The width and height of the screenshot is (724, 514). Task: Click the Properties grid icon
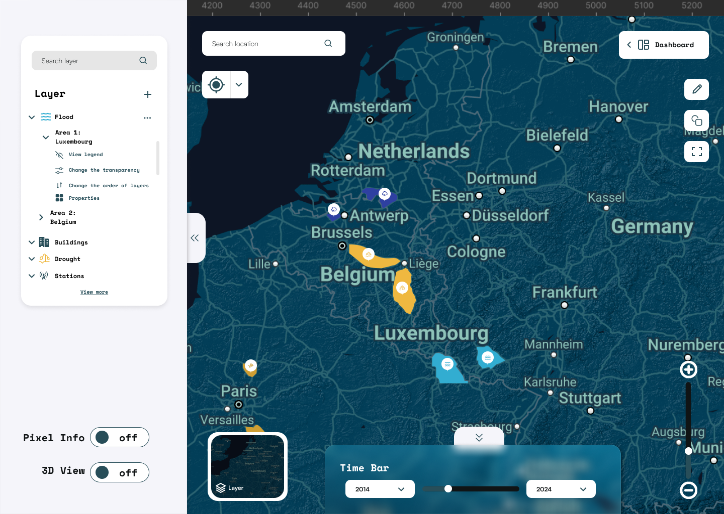(59, 198)
